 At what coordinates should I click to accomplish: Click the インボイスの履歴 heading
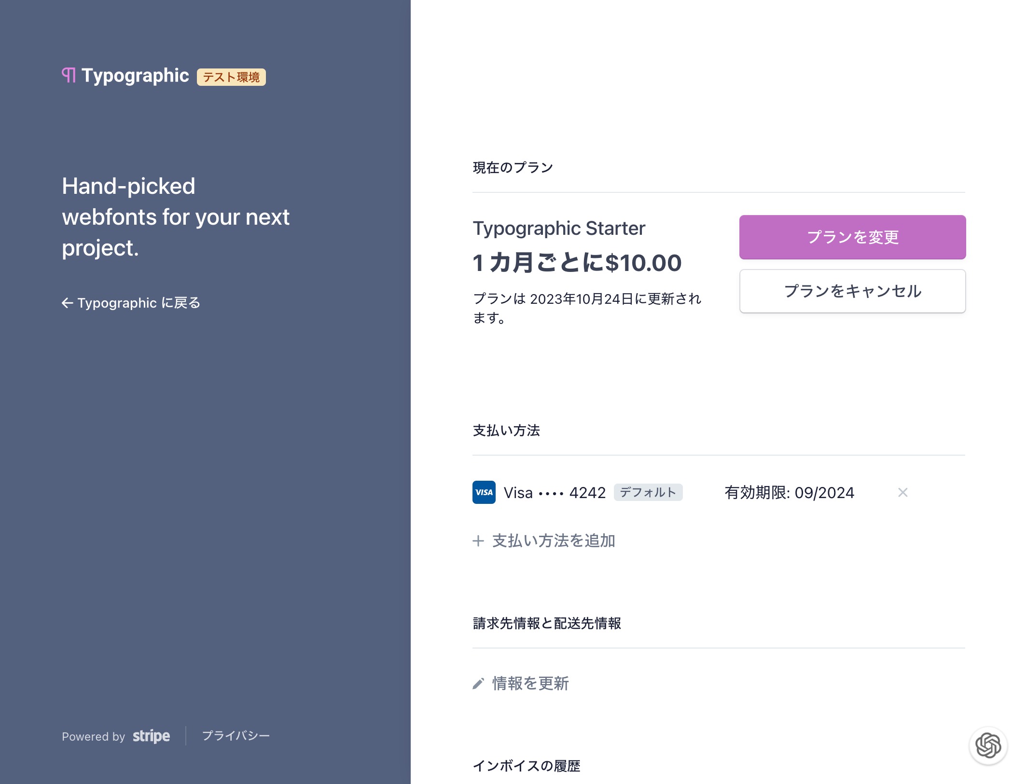[x=527, y=766]
